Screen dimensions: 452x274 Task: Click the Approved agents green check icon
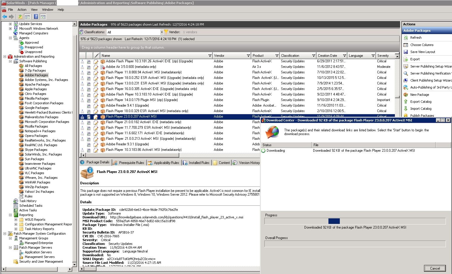[21, 43]
